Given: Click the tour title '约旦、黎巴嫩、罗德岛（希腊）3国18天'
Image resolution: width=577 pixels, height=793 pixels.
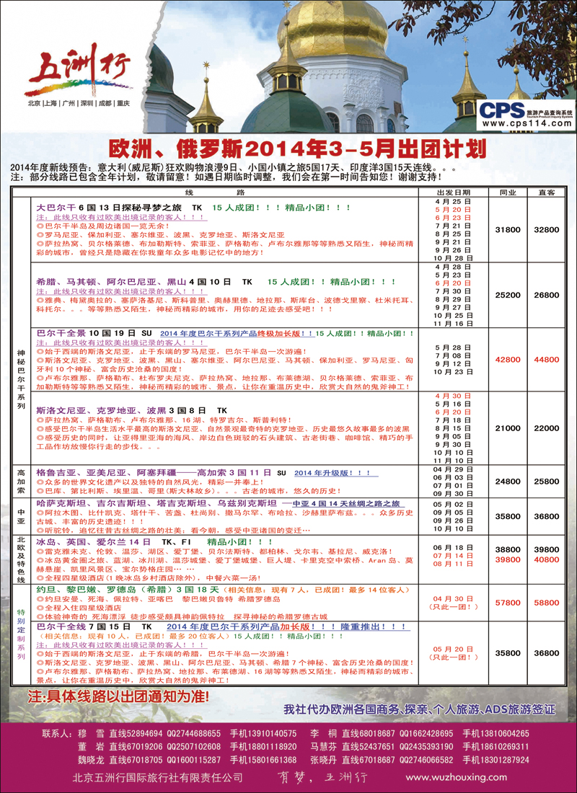Looking at the screenshot, I should tap(128, 590).
